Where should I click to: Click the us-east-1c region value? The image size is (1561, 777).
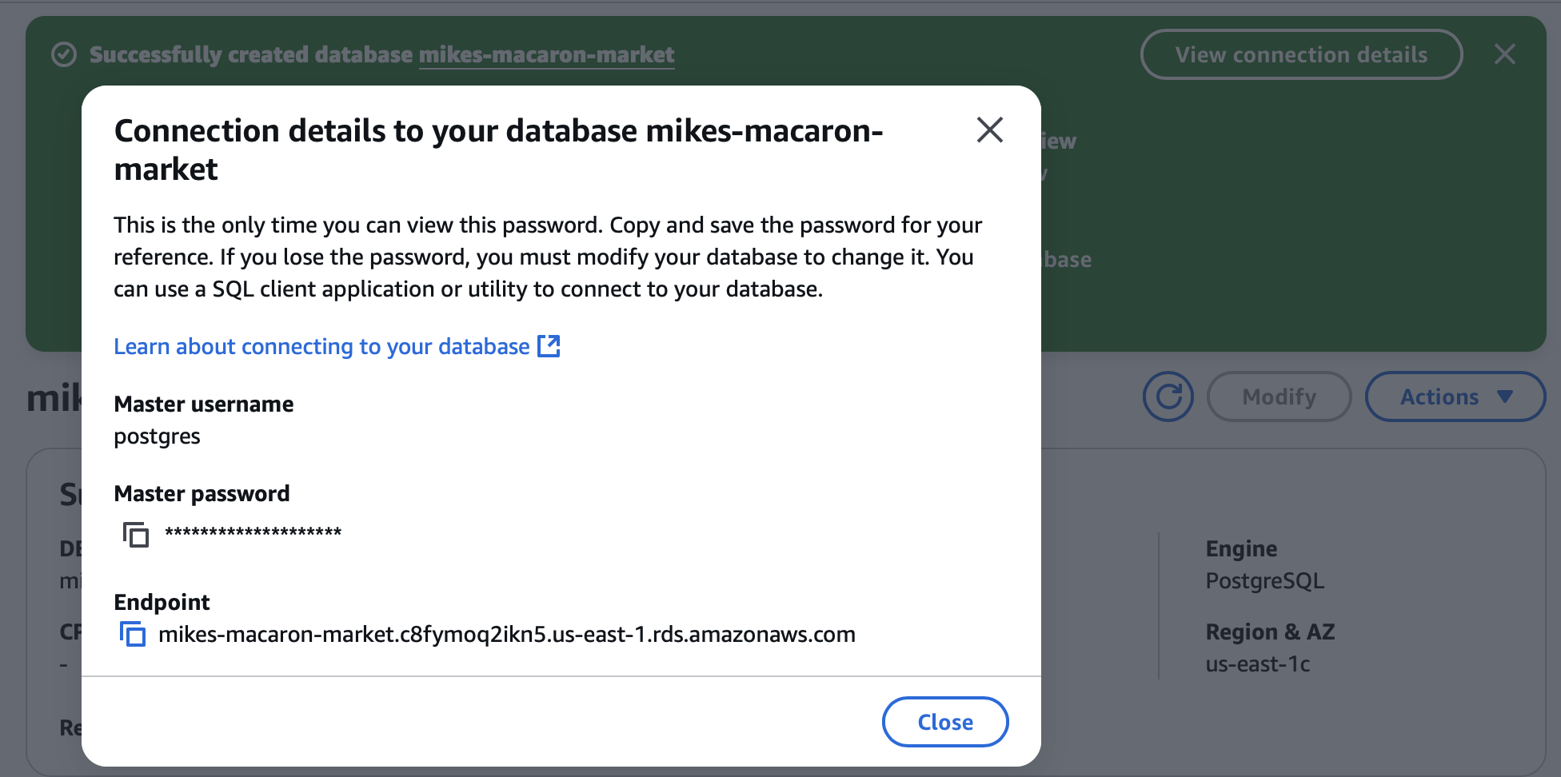coord(1257,664)
